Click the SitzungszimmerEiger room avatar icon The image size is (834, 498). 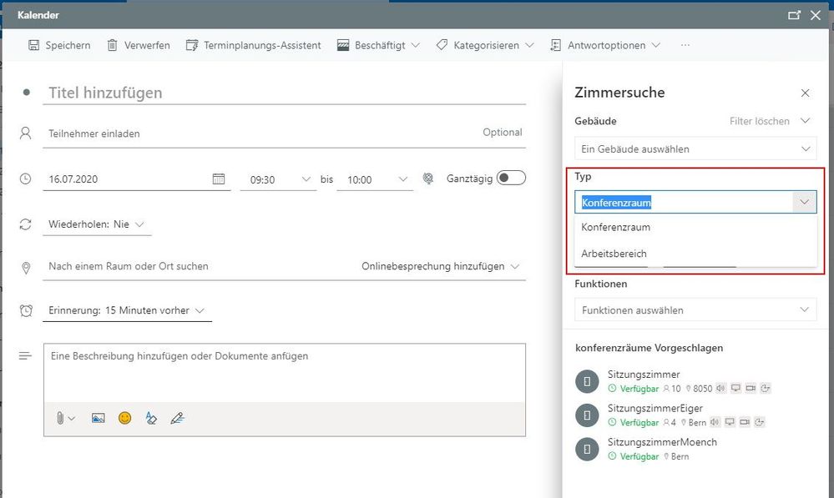[x=587, y=415]
